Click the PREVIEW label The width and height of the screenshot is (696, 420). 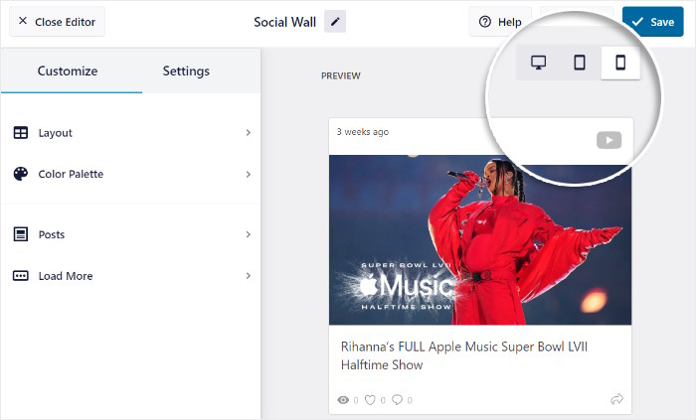pos(341,75)
